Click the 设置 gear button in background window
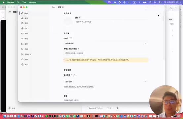 click(12, 108)
